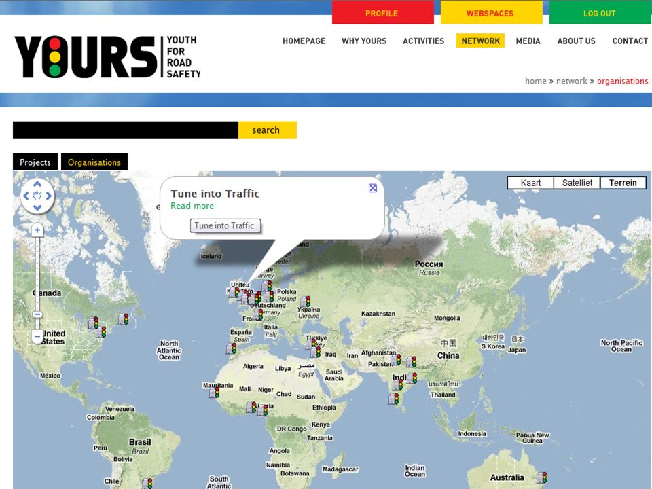Click the hand icon in pan control
Screen dimensions: 652x489
click(37, 196)
